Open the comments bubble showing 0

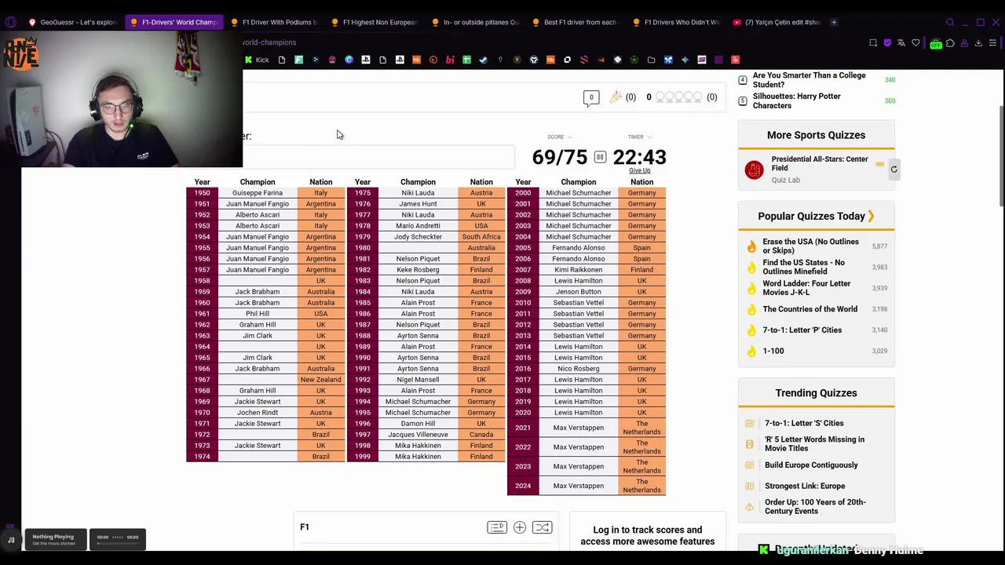coord(591,97)
